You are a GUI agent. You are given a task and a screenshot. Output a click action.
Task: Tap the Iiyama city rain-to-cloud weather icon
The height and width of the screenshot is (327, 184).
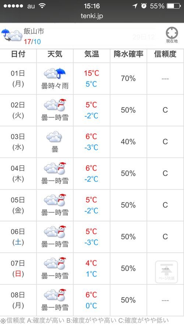[12, 35]
